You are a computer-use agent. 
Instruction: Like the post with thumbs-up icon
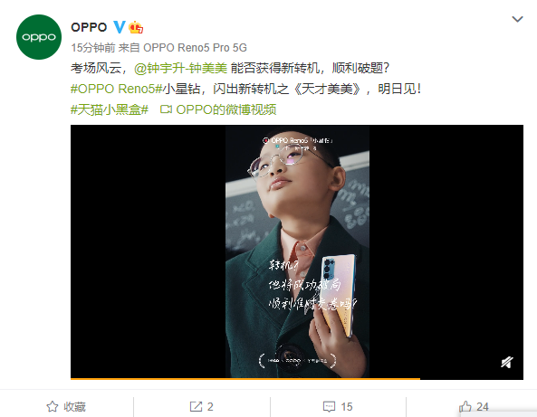(465, 406)
